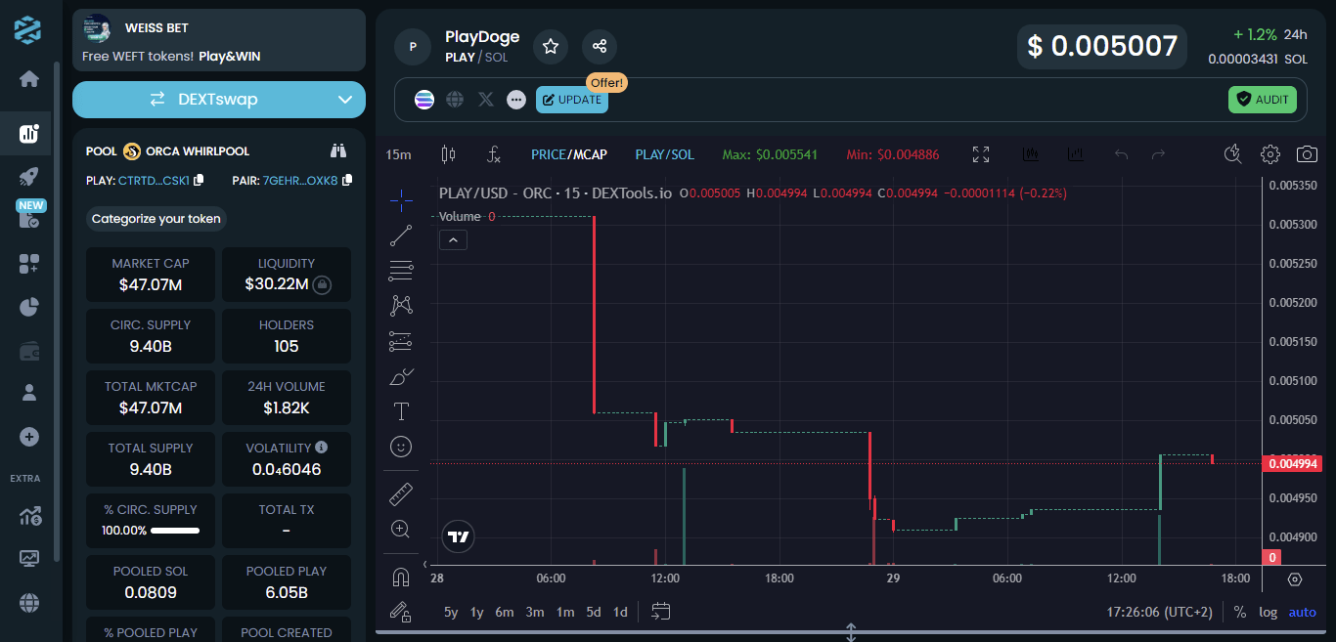This screenshot has width=1336, height=642.
Task: Click the plus circle icon in sidebar
Action: (x=28, y=437)
